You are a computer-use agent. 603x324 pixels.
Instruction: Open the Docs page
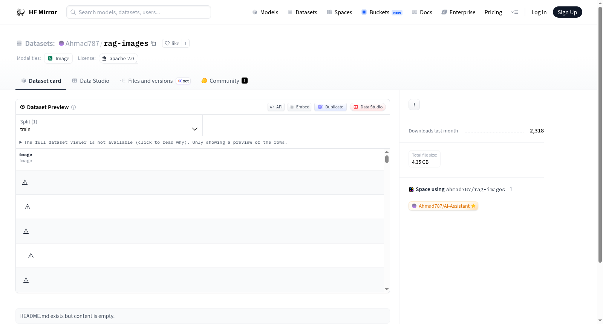tap(422, 12)
